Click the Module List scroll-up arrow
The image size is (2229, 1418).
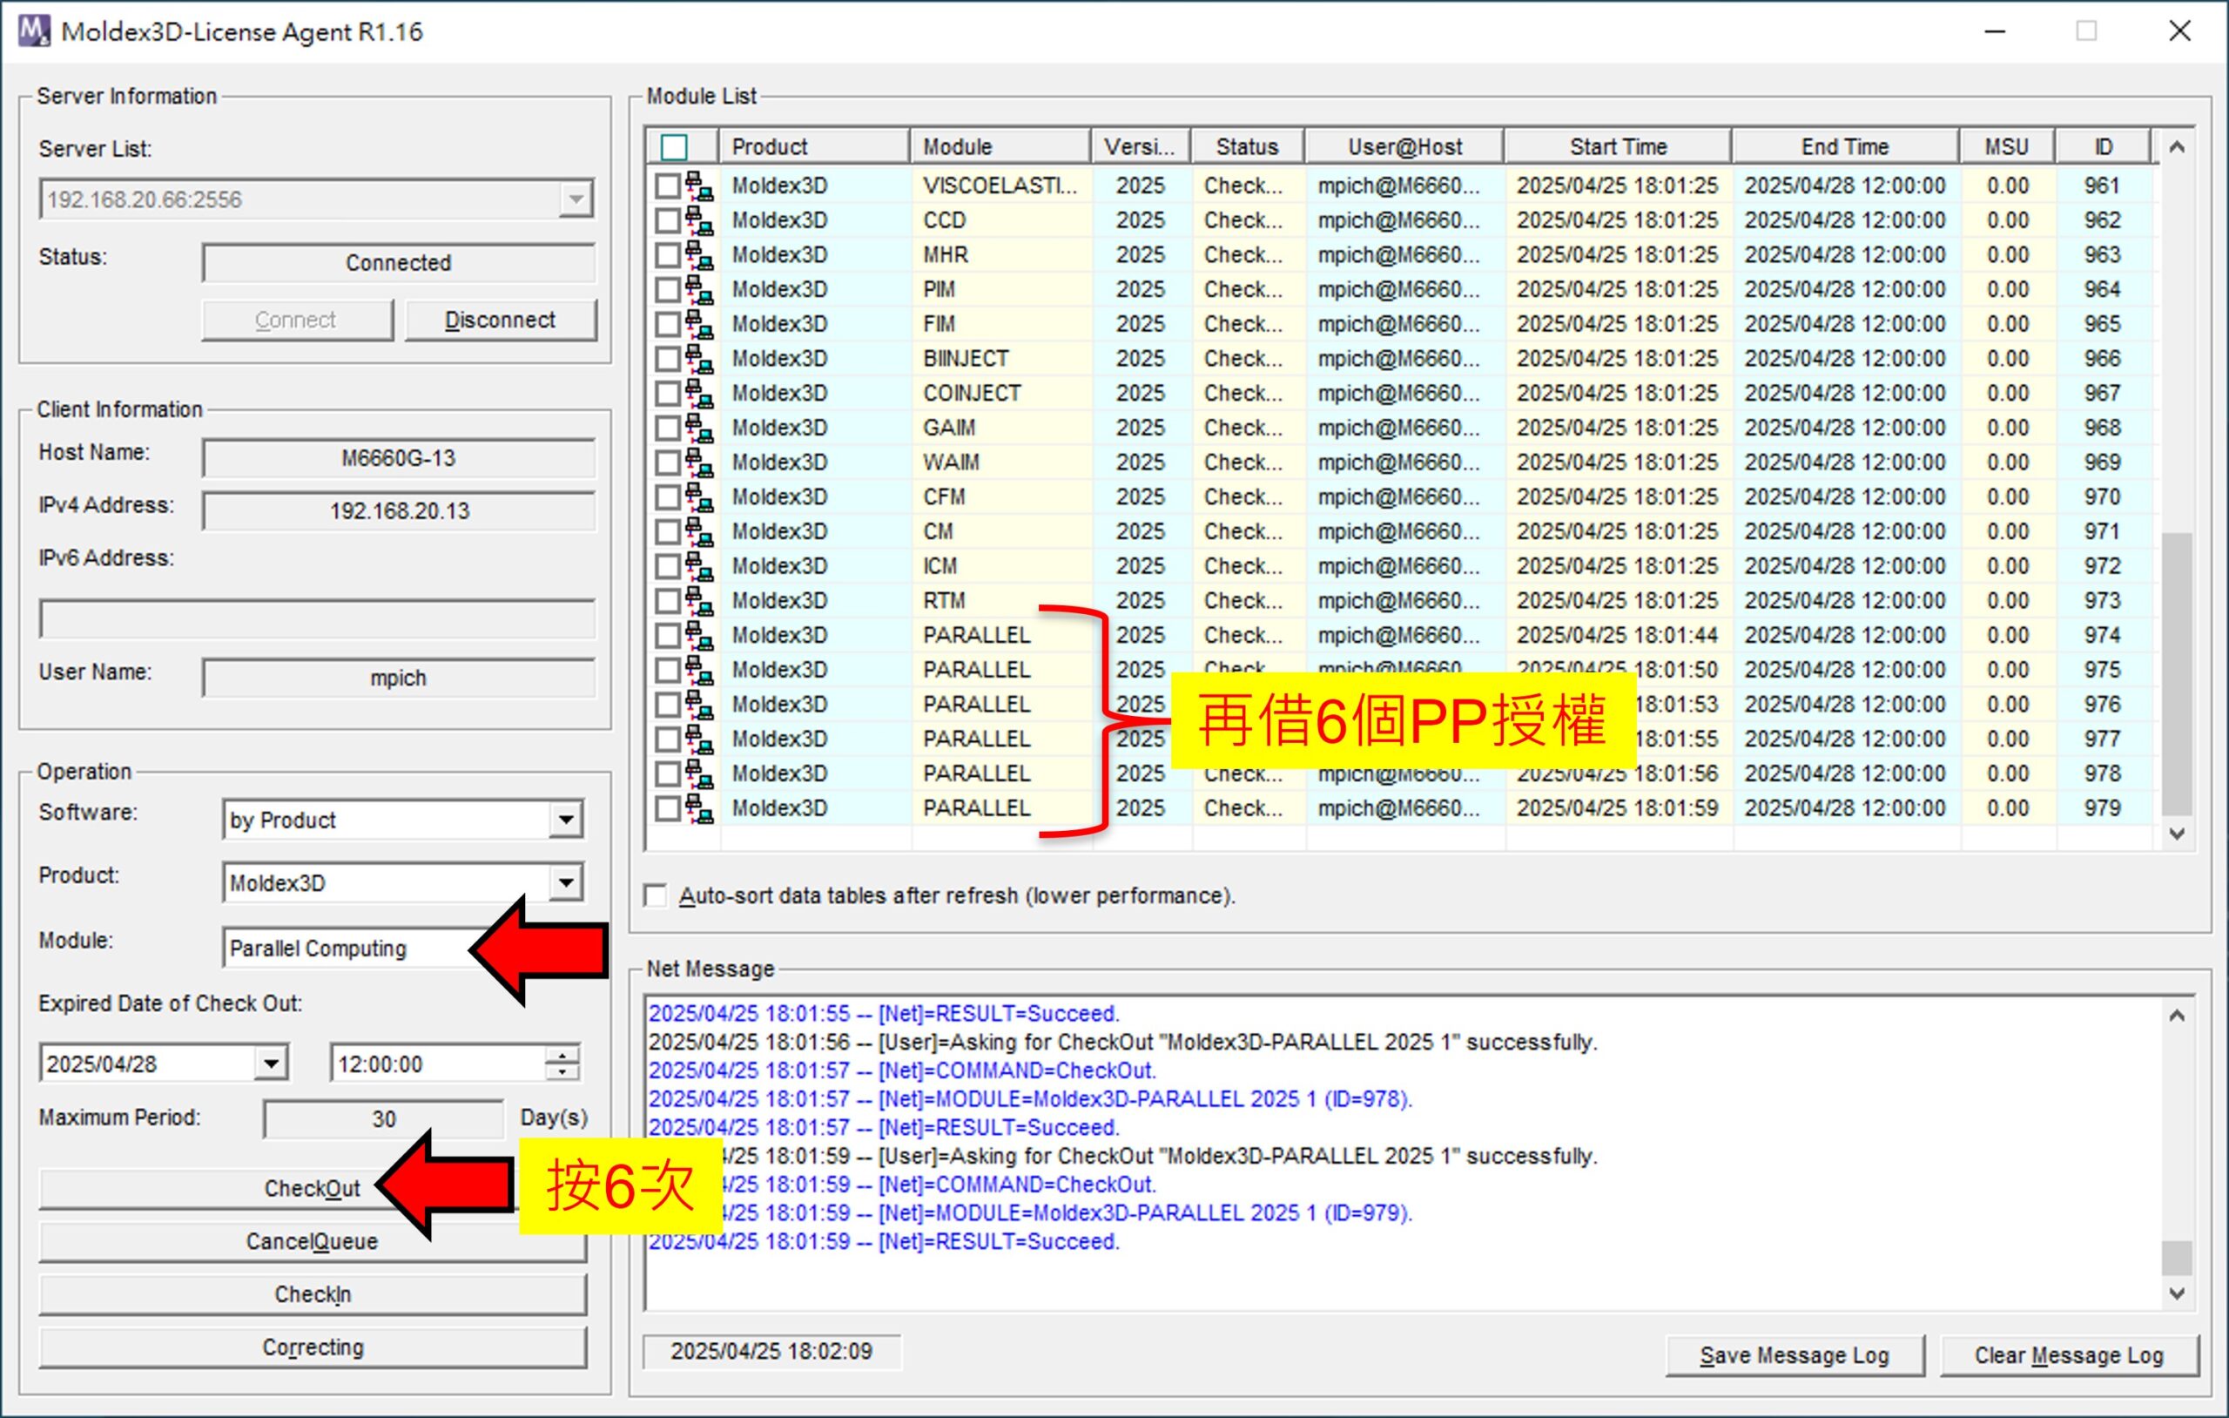pos(2177,146)
